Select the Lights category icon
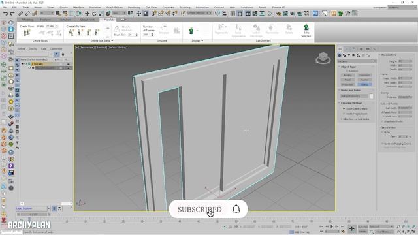Image resolution: width=418 pixels, height=235 pixels. 349,55
